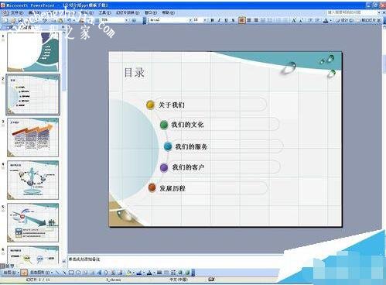The width and height of the screenshot is (386, 285).
Task: Click the Normal view button below thumbnails
Action: 3,266
